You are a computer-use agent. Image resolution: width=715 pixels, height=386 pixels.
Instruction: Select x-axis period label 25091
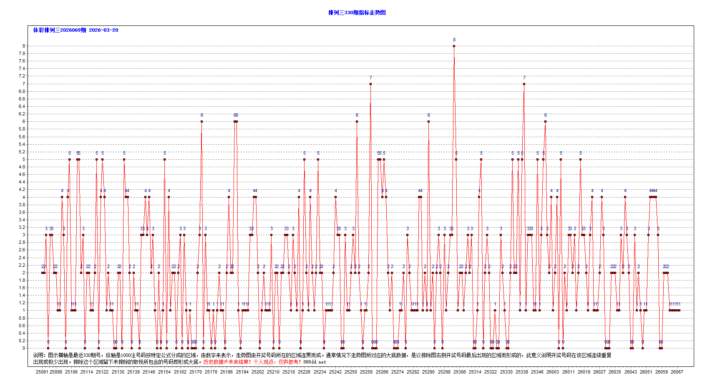(x=42, y=372)
